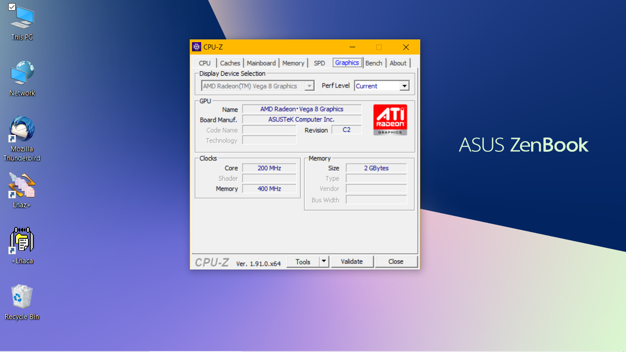Screen dimensions: 626x352
Task: Open the Display Device Selection dropdown
Action: 258,86
